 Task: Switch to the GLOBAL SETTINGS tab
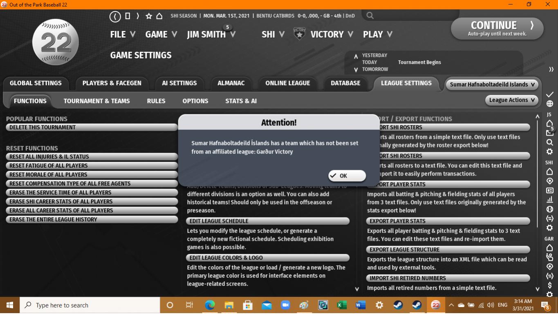[36, 83]
